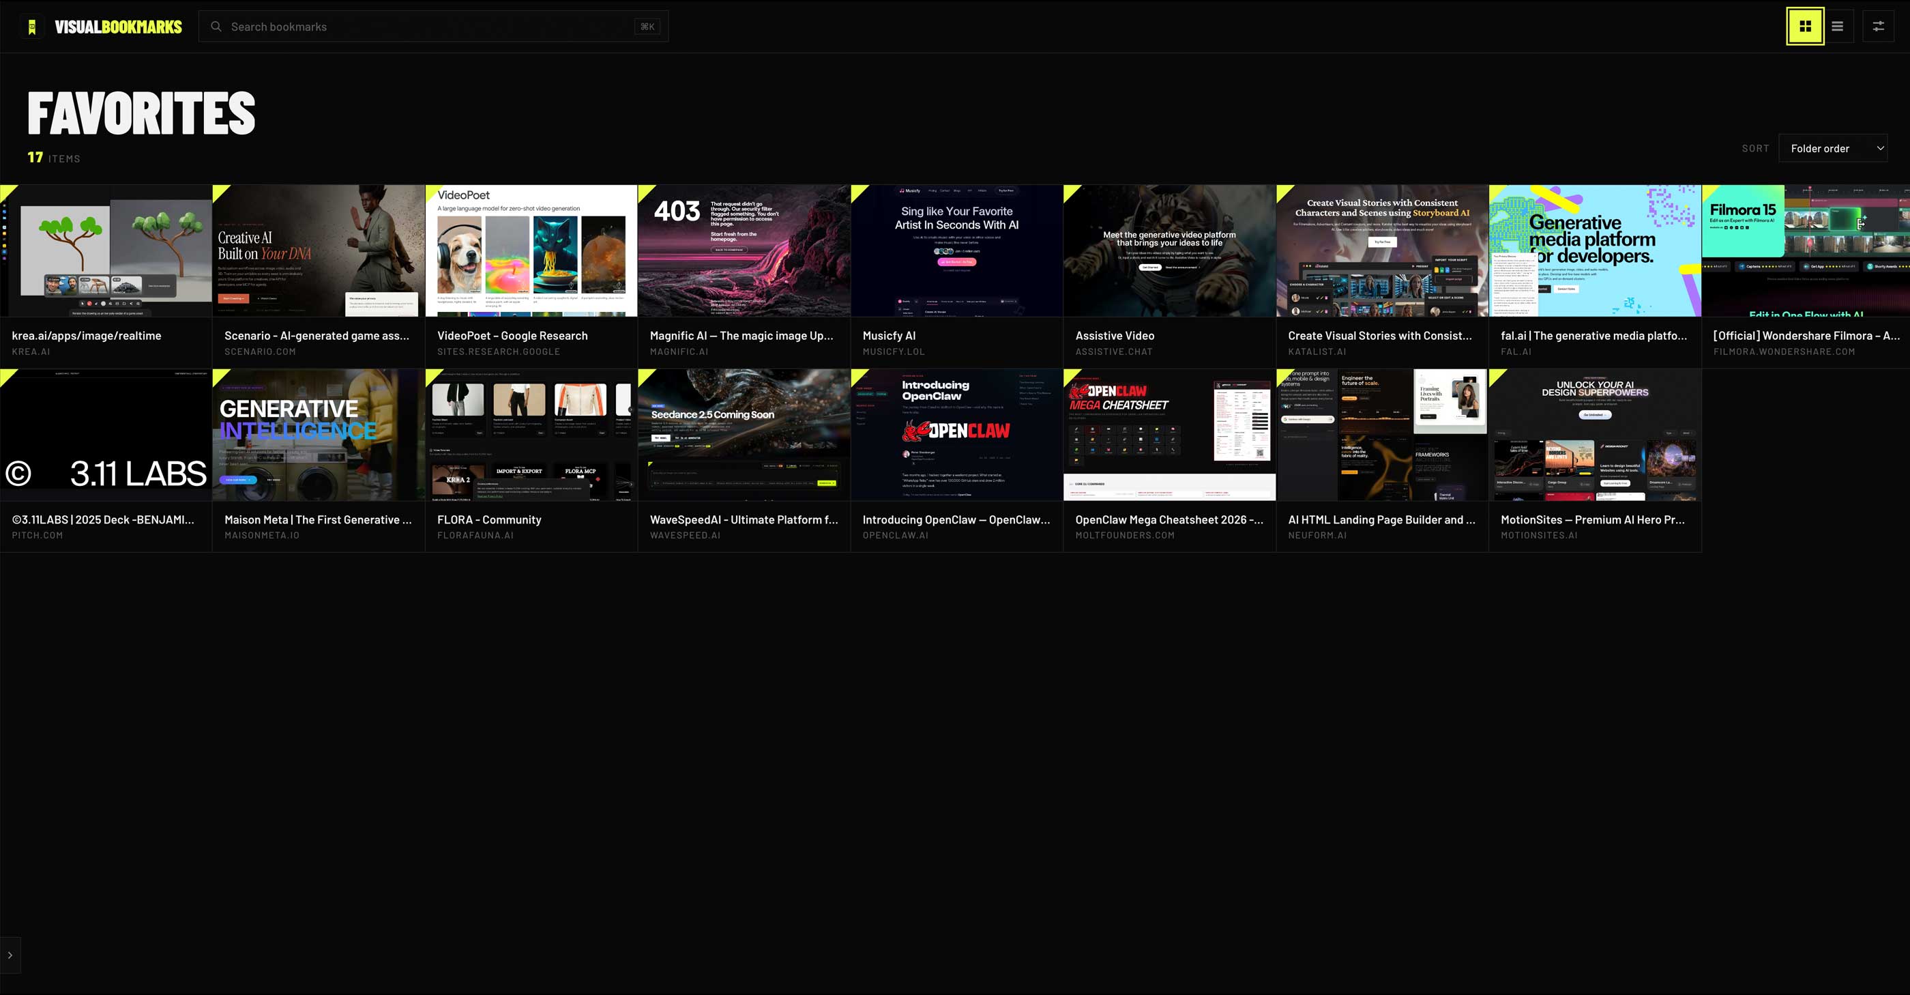Open the Katalist storyboard thumbnail
Viewport: 1910px width, 995px height.
pyautogui.click(x=1383, y=250)
